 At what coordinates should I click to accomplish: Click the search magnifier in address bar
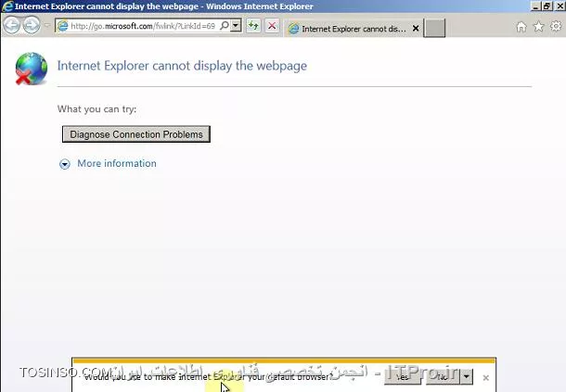[x=225, y=26]
